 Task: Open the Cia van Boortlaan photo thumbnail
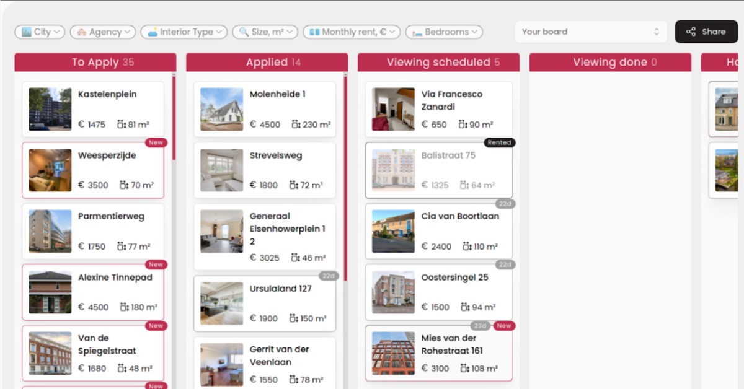[x=394, y=231]
